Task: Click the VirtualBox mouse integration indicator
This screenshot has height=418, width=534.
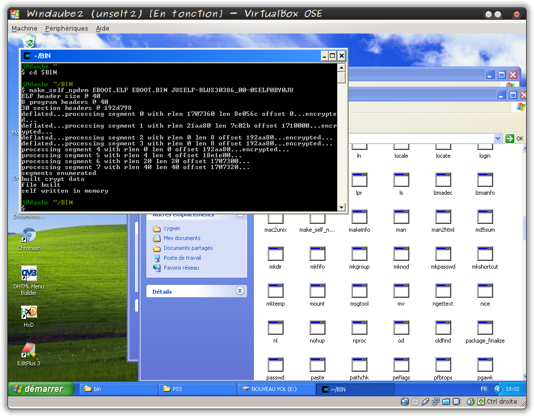Action: tap(471, 402)
